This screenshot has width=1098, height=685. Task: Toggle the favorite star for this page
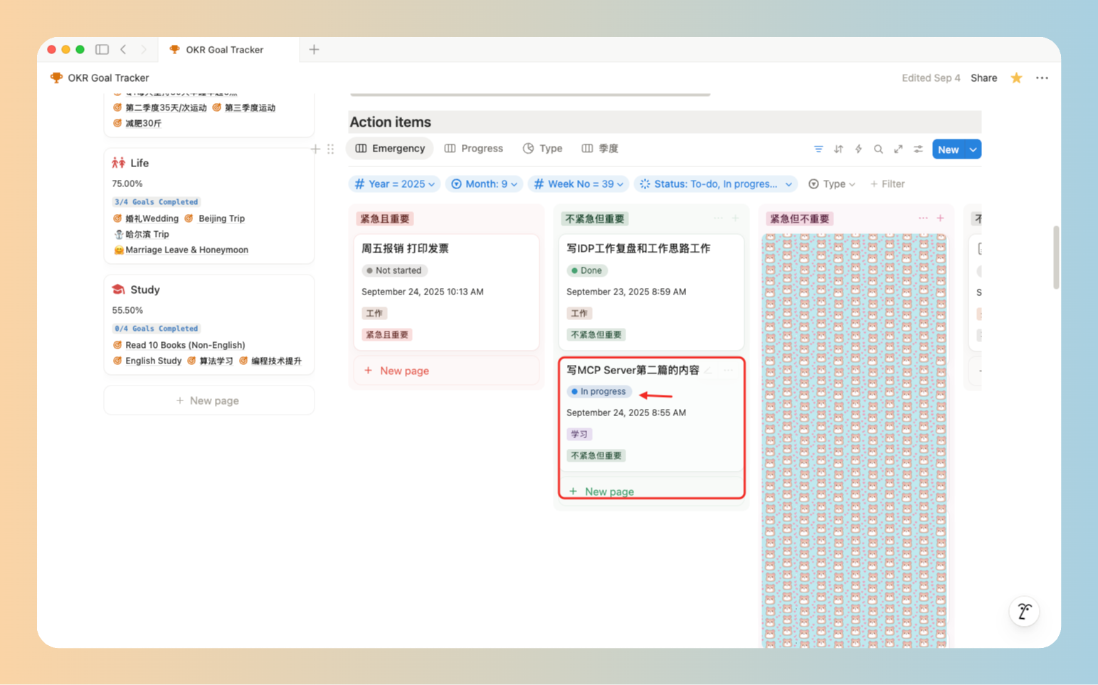pyautogui.click(x=1016, y=78)
